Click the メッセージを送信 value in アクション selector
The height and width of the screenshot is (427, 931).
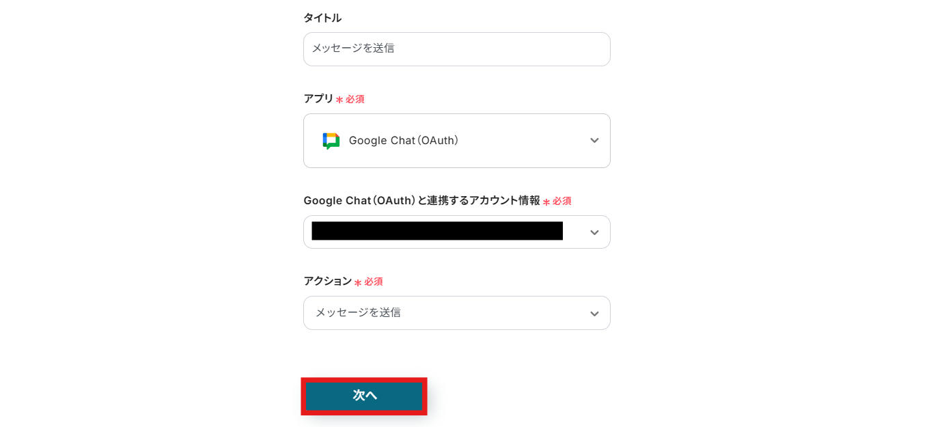[358, 313]
